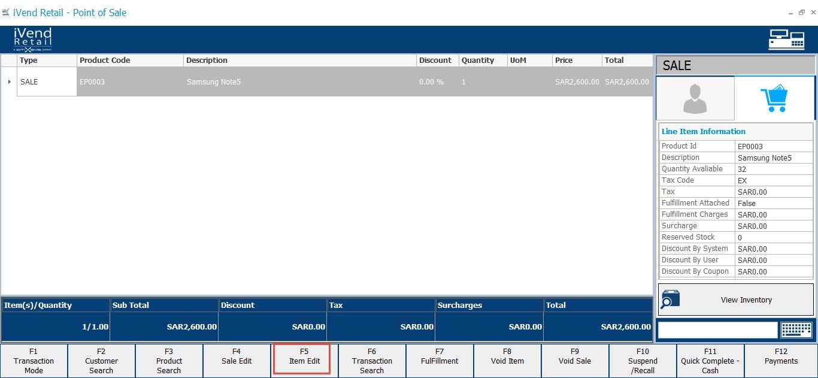Sort by Description column header

click(x=299, y=61)
